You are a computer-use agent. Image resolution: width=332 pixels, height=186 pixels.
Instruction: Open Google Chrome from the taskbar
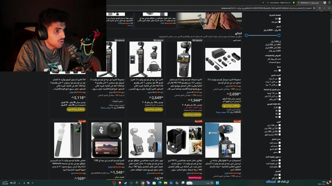point(143,183)
